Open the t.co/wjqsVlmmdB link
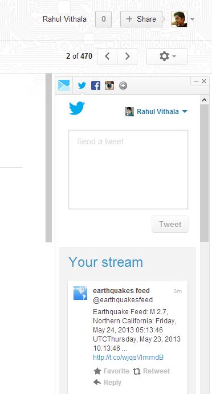 [x=128, y=358]
